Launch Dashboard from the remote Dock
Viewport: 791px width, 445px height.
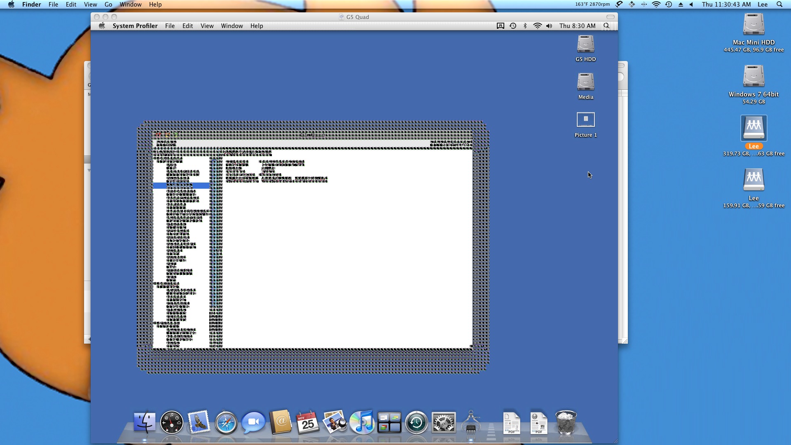click(x=172, y=423)
